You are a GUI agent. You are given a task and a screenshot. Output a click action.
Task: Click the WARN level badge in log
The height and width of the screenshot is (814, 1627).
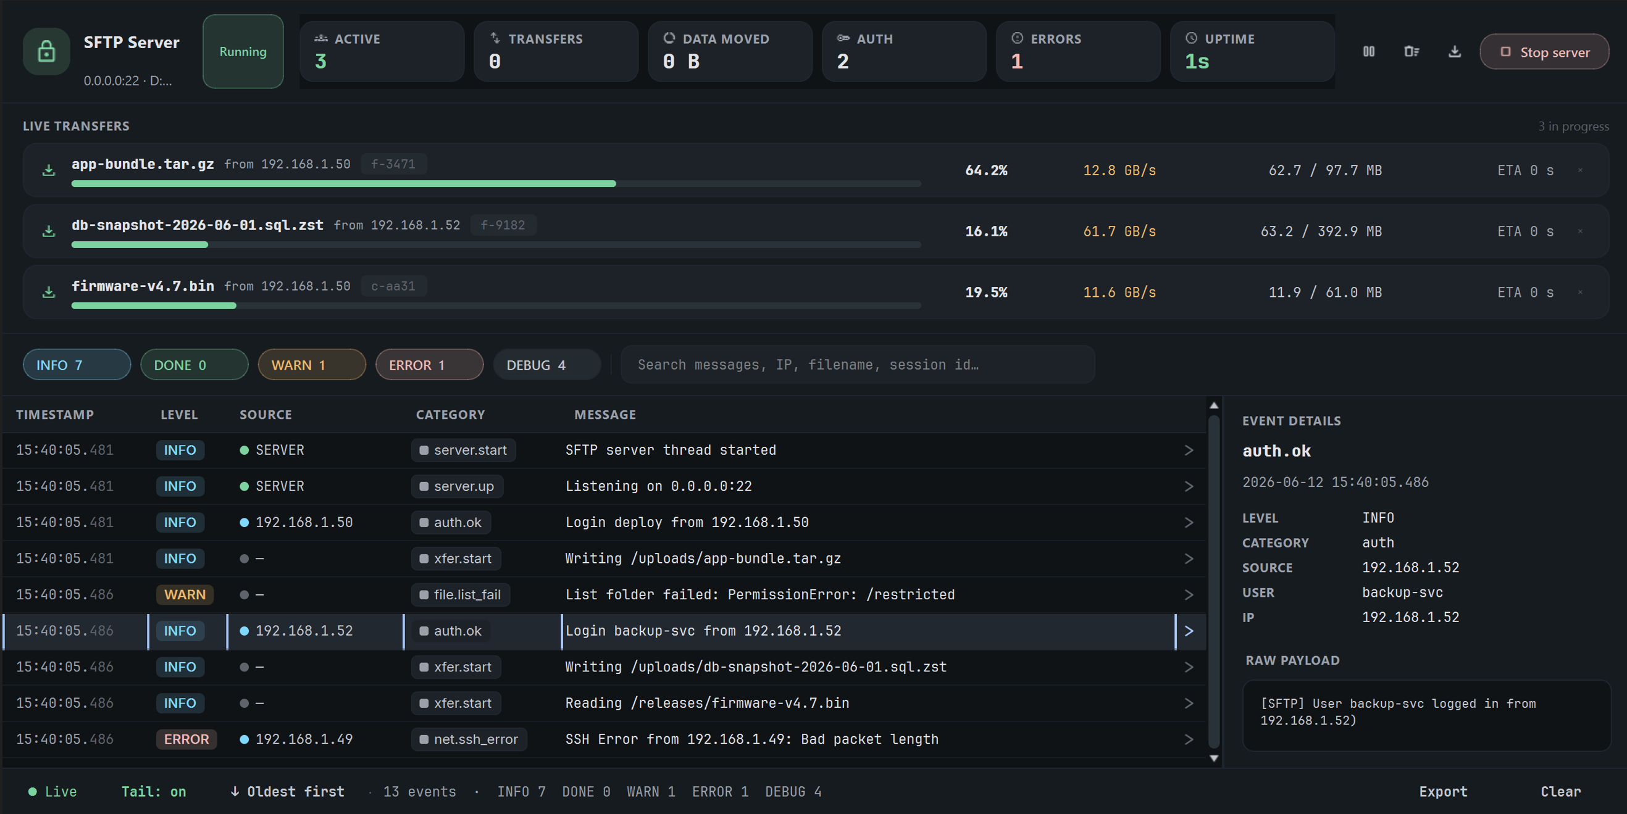click(x=185, y=595)
